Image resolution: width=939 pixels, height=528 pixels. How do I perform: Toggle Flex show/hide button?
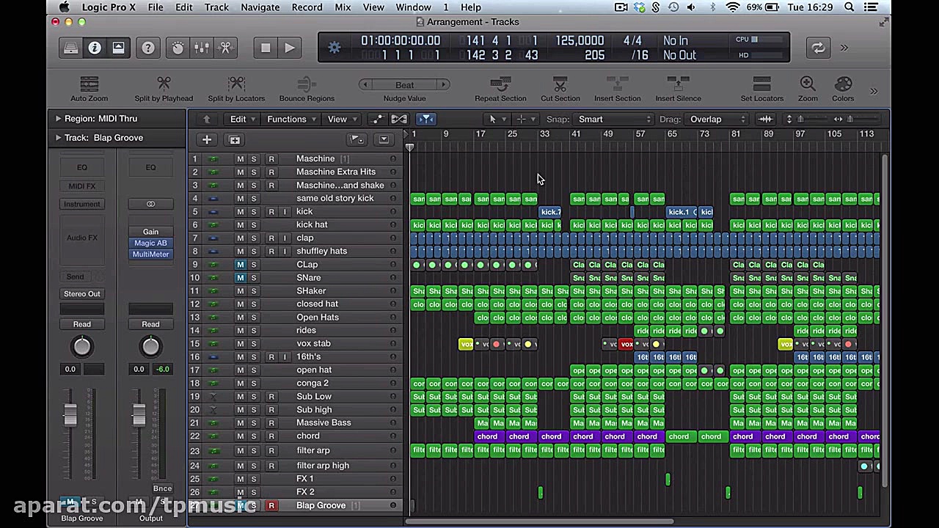point(399,119)
